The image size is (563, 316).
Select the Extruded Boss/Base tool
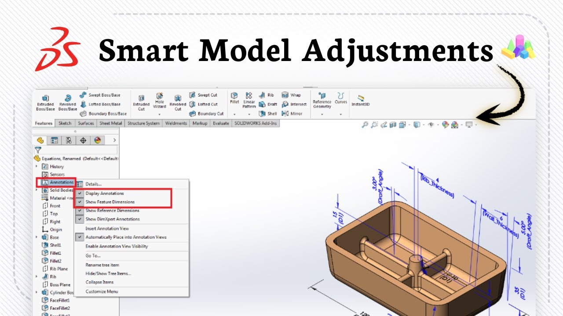pyautogui.click(x=45, y=103)
